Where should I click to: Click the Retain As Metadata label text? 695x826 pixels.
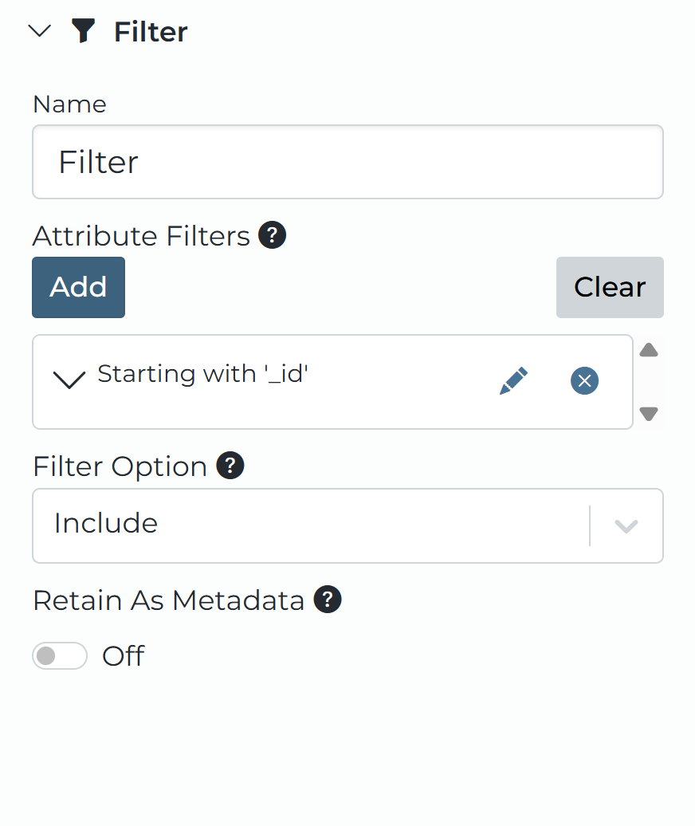[169, 600]
